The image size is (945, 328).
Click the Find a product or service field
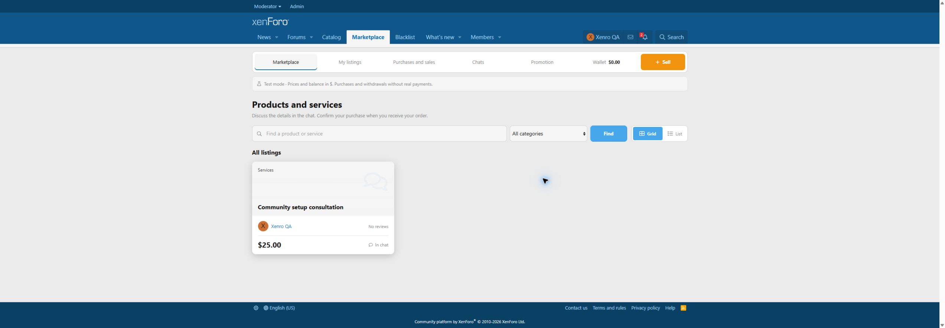[x=379, y=134]
